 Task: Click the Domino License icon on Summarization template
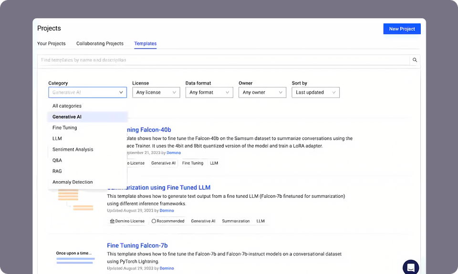[x=113, y=221]
